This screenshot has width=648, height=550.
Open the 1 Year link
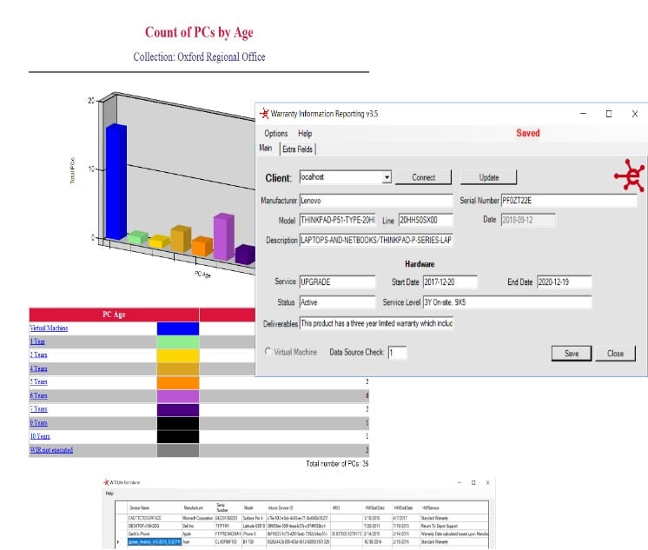point(37,341)
